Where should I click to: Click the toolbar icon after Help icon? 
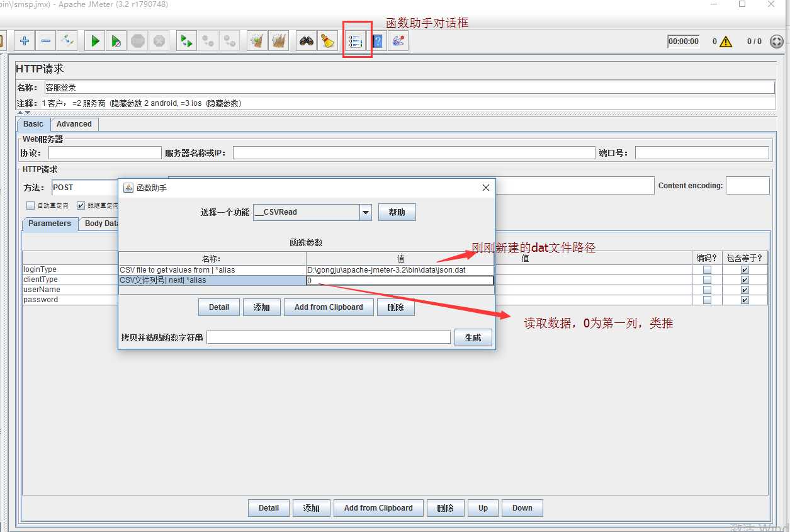point(398,42)
